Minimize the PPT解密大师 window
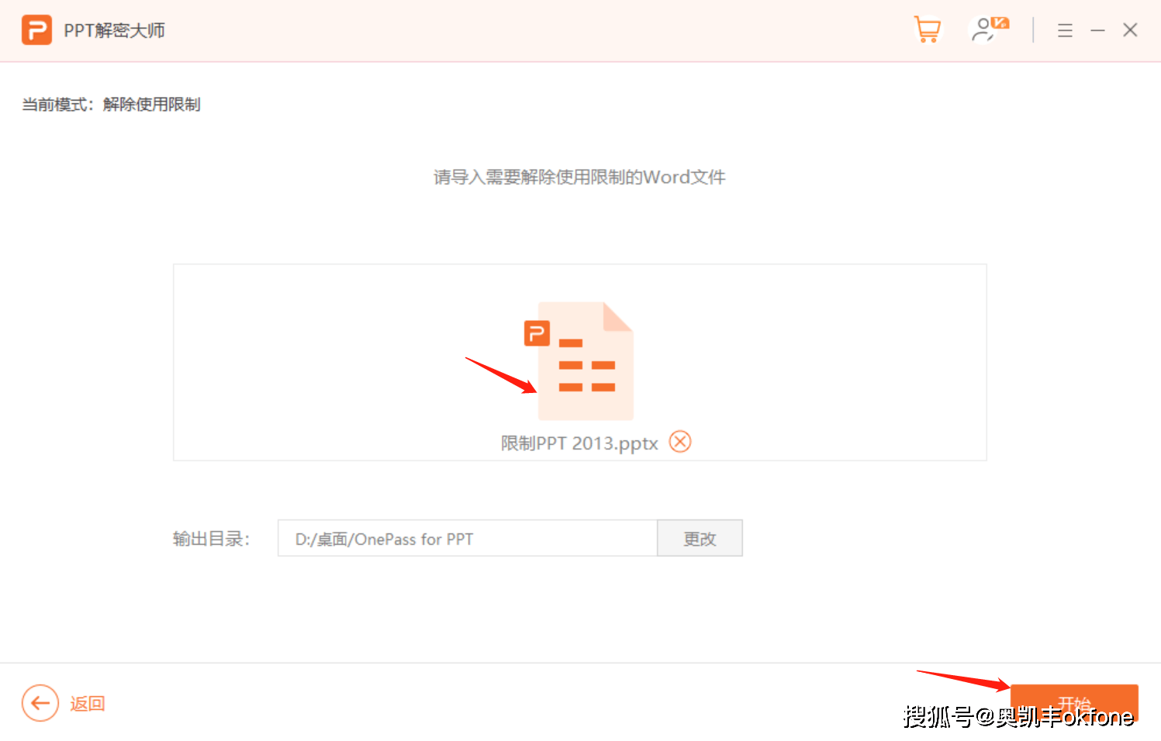Screen dimensions: 1161x741 [1097, 30]
